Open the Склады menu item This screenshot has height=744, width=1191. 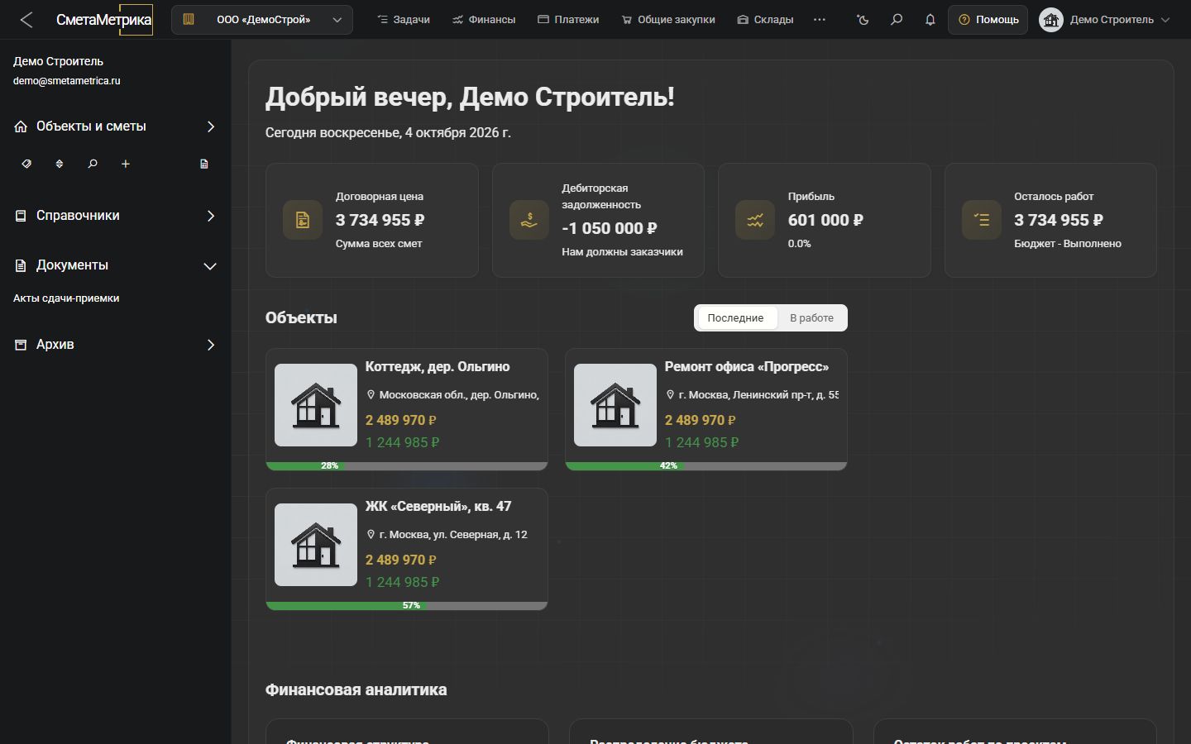(x=765, y=20)
